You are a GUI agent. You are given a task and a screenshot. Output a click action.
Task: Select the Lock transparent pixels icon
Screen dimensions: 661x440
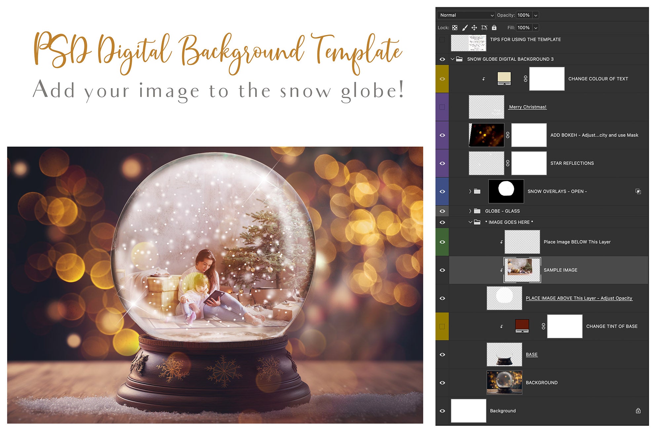tap(455, 28)
